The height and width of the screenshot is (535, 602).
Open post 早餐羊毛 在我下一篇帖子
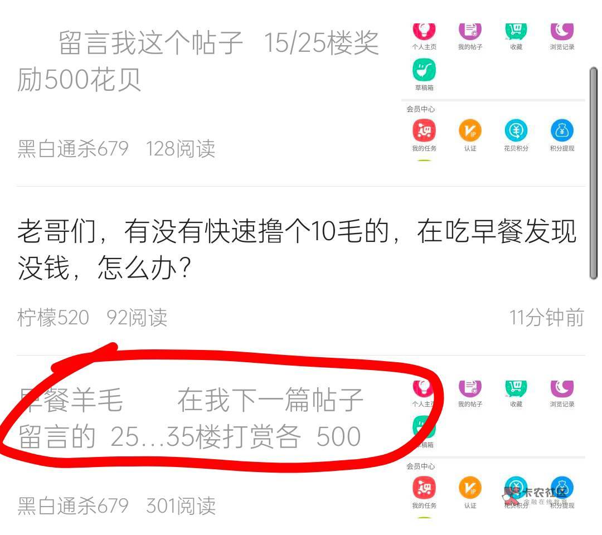(x=191, y=419)
